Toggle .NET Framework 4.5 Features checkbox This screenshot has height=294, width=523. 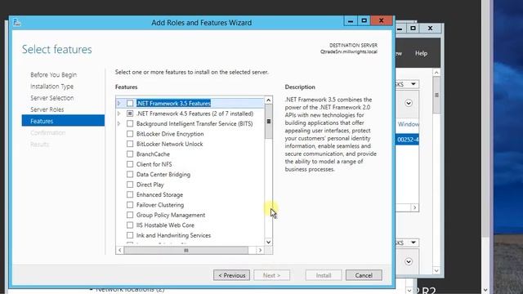click(130, 114)
